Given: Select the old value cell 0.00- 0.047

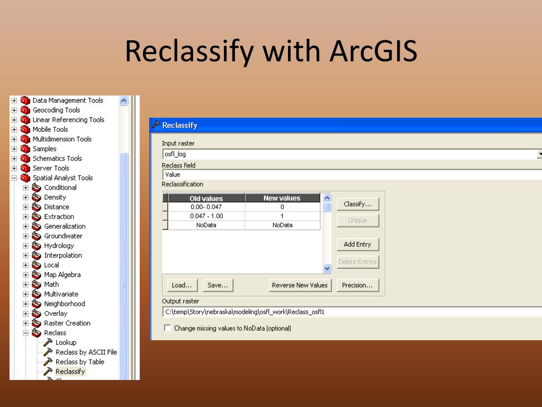Looking at the screenshot, I should click(206, 207).
